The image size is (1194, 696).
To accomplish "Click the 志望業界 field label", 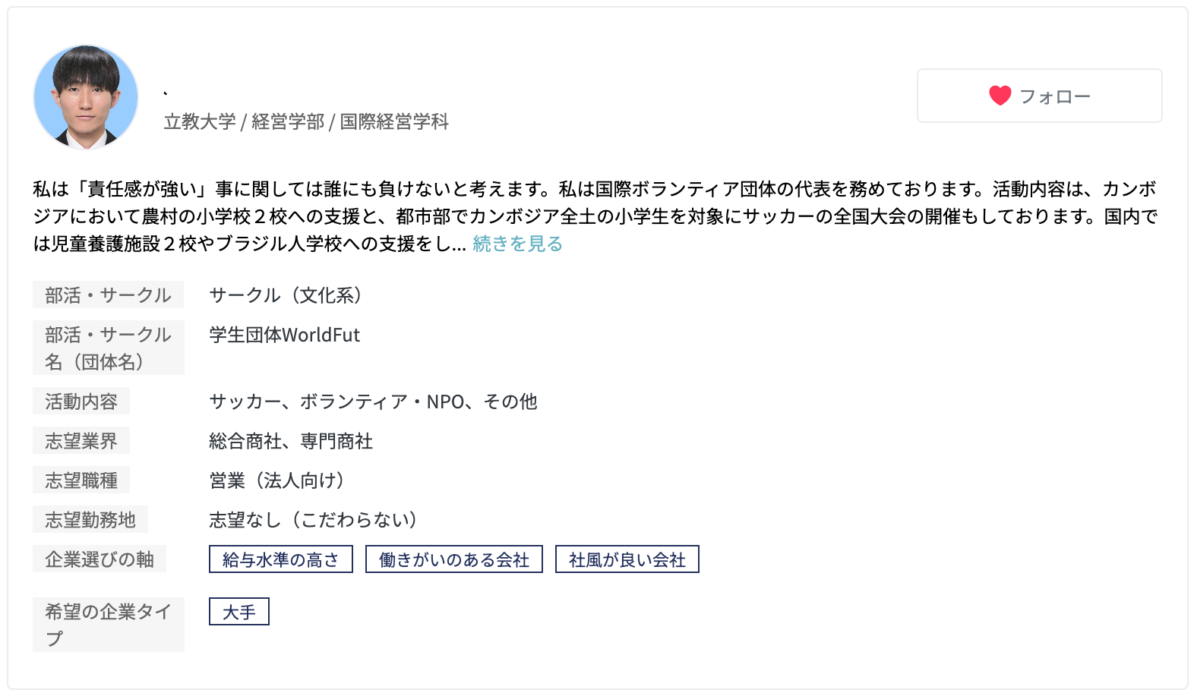I will click(81, 441).
